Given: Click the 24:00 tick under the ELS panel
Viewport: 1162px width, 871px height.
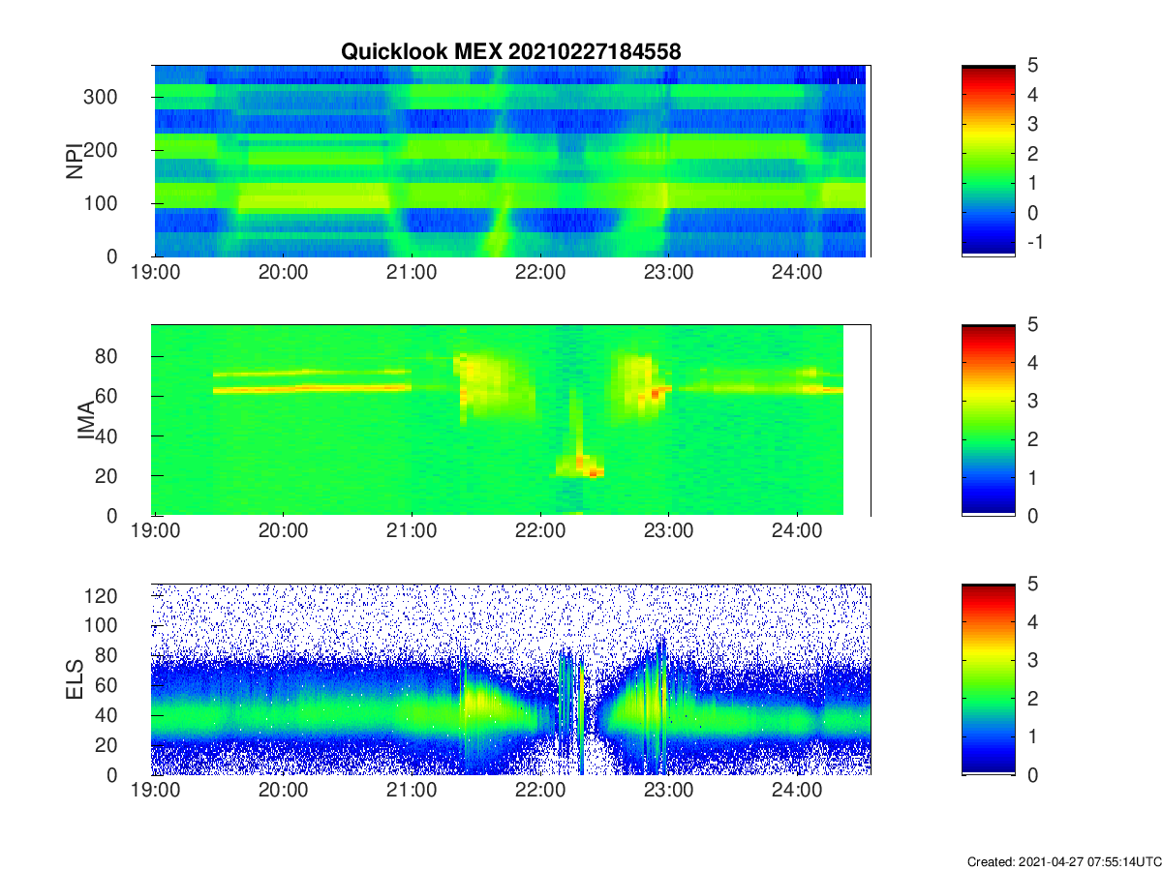Looking at the screenshot, I should [797, 791].
